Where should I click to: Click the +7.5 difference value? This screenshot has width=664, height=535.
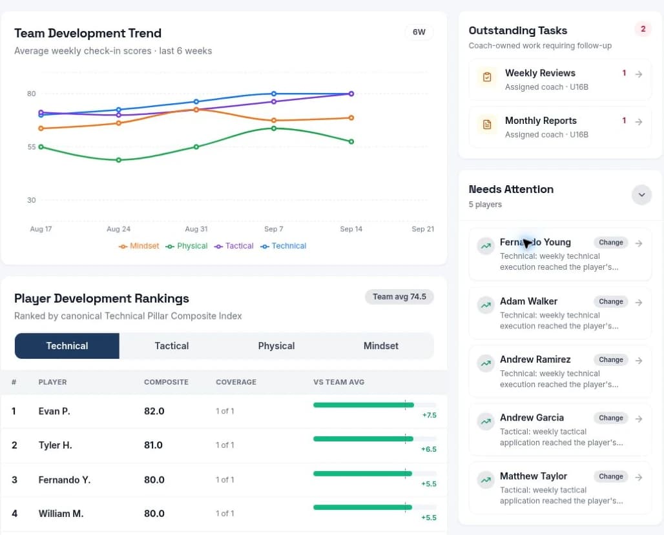click(x=429, y=415)
